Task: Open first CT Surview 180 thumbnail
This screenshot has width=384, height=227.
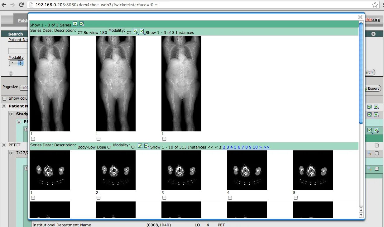Action: pyautogui.click(x=50, y=83)
